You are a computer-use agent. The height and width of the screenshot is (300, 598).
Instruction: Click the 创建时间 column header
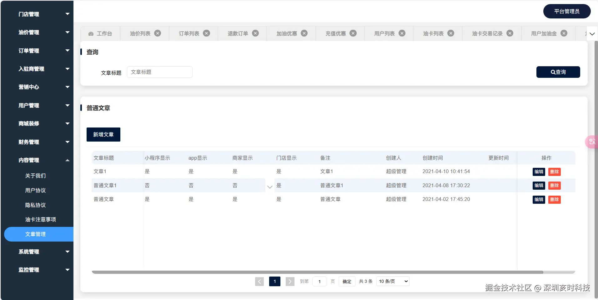click(433, 158)
